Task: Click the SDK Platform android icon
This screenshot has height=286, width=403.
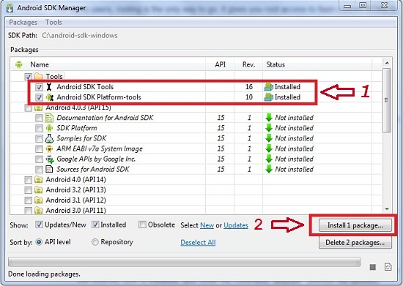Action: coord(49,128)
